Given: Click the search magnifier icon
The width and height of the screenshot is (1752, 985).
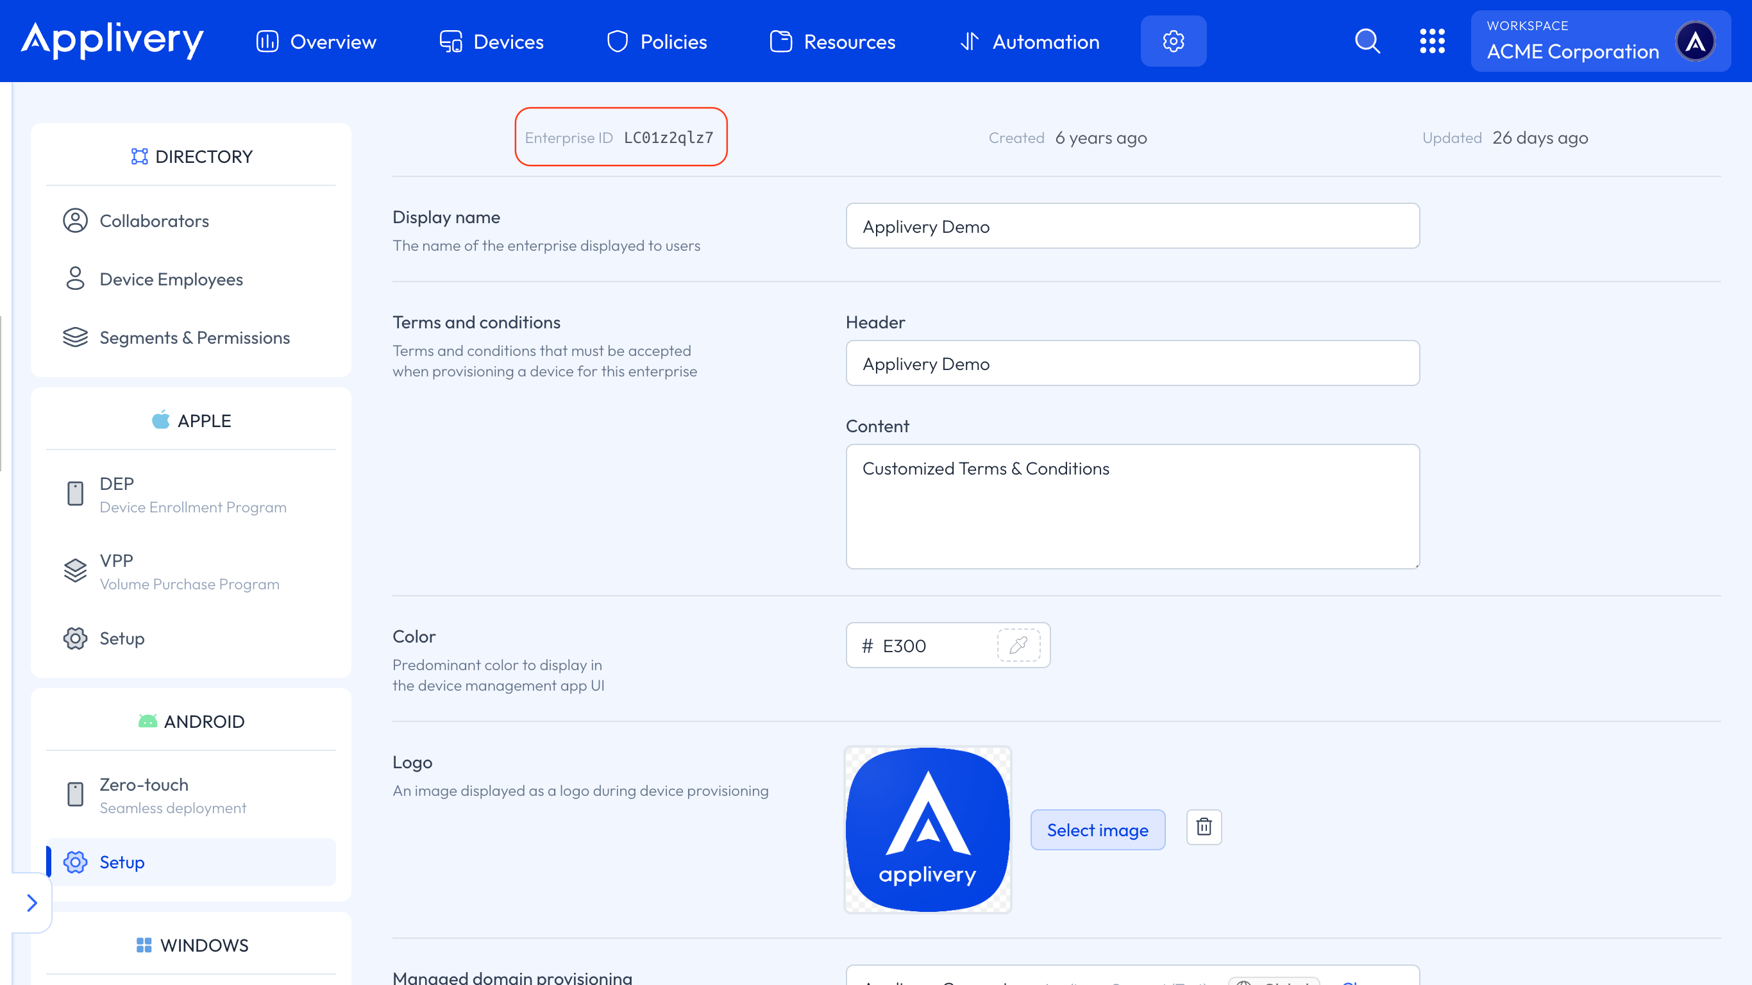Looking at the screenshot, I should [1367, 42].
